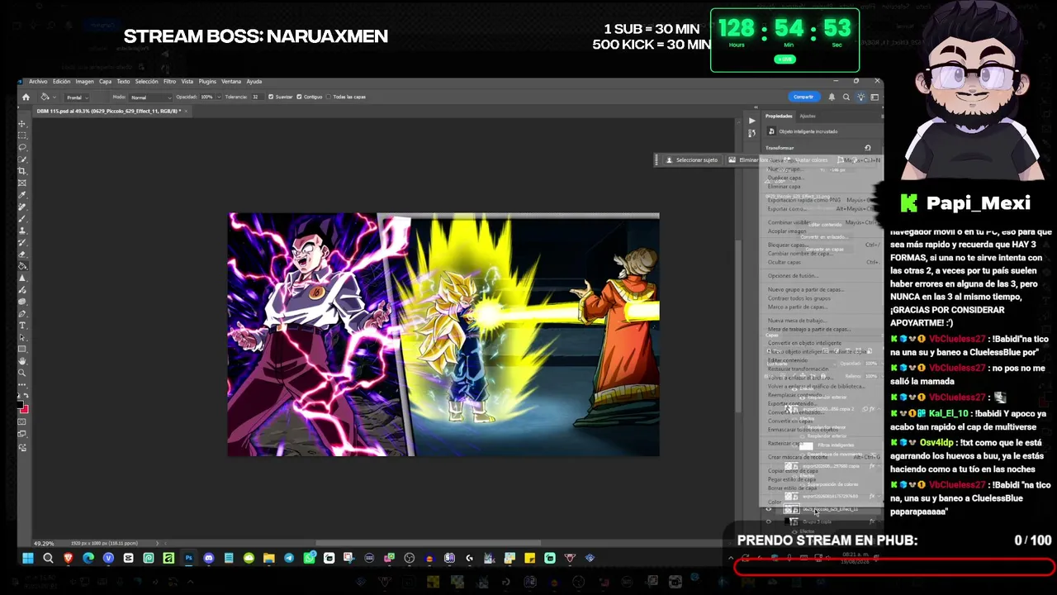Open the Archivo menu
1057x595 pixels.
pyautogui.click(x=38, y=81)
